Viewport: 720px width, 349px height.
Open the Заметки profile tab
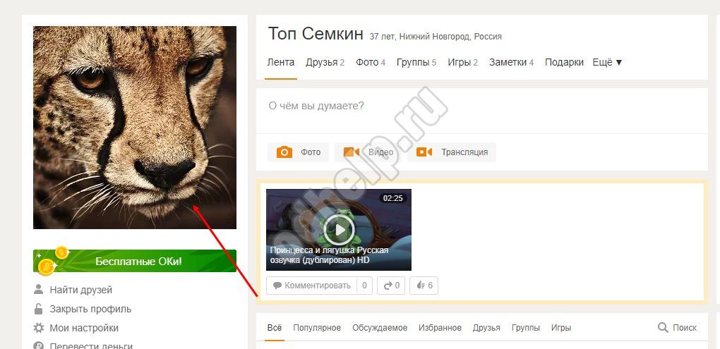pos(511,62)
